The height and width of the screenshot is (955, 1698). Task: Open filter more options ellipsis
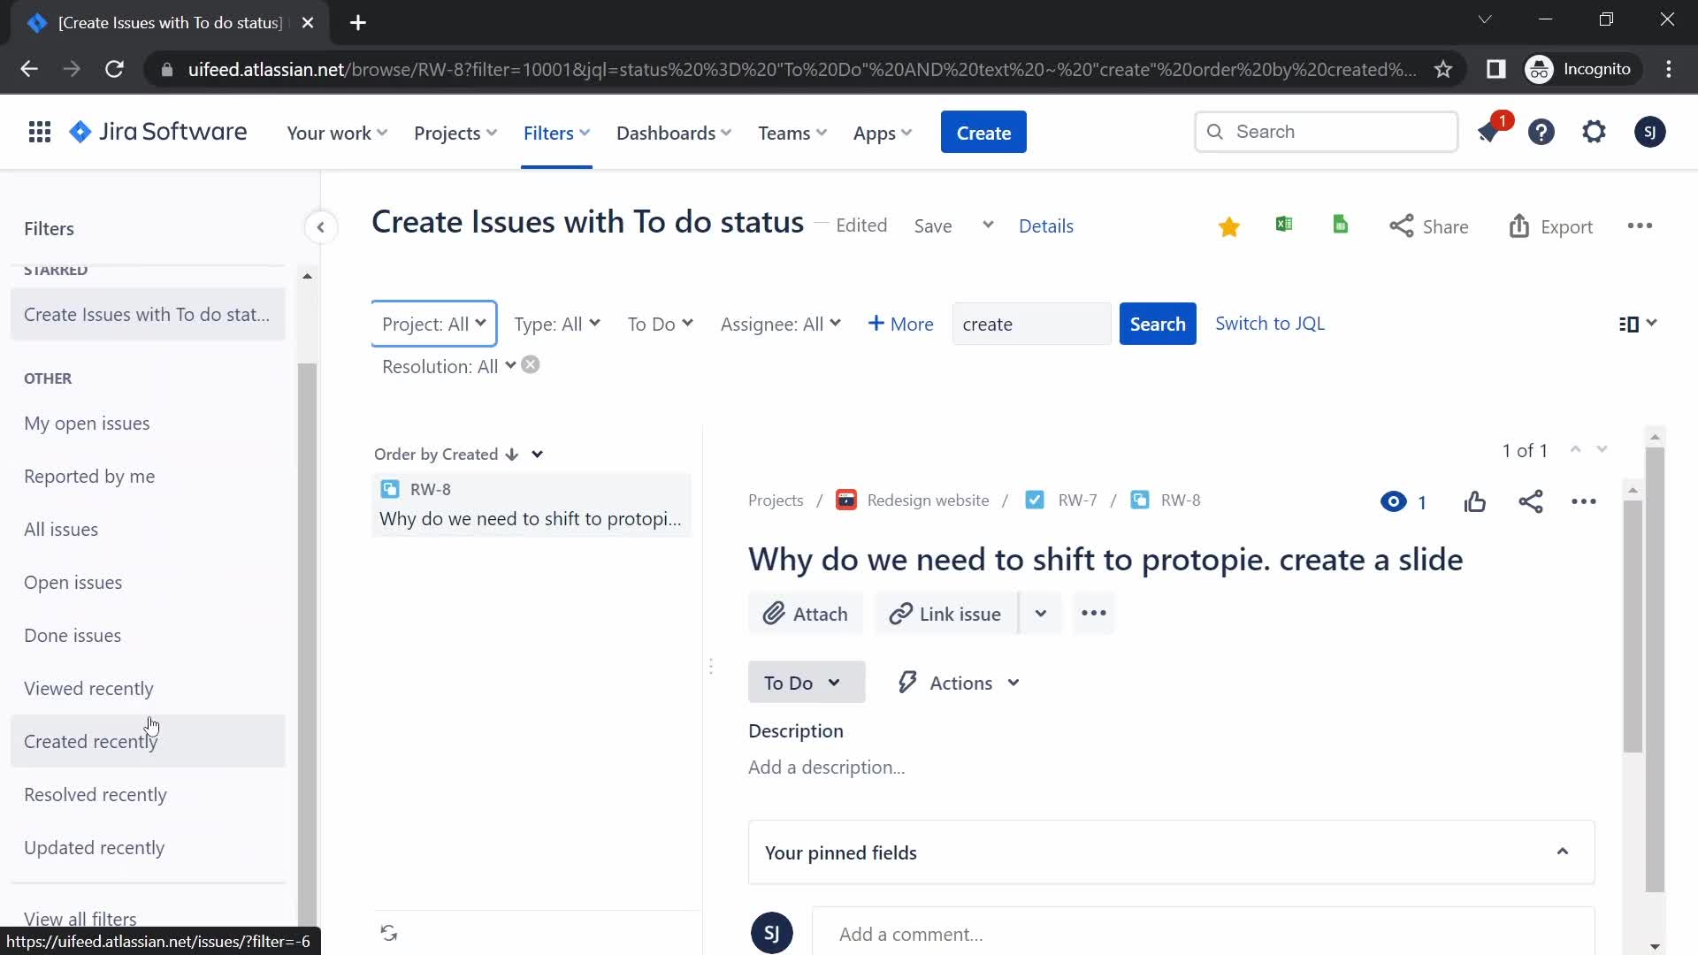pos(1640,226)
